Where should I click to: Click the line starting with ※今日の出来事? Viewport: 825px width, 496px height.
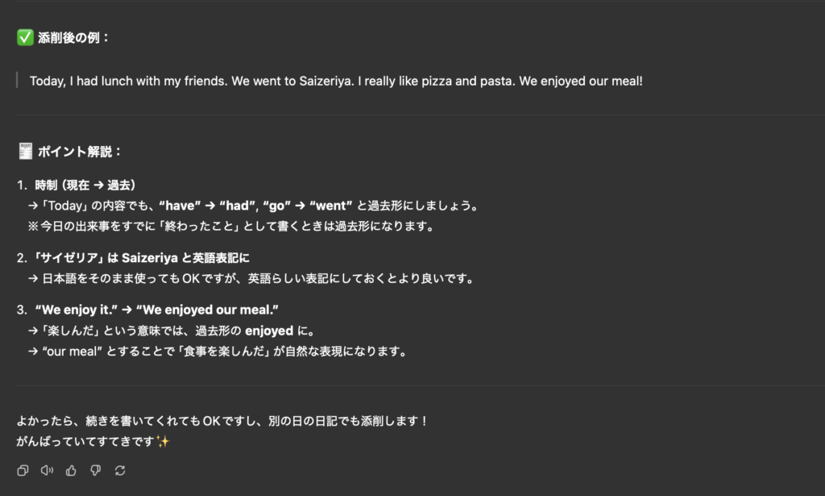tap(231, 227)
